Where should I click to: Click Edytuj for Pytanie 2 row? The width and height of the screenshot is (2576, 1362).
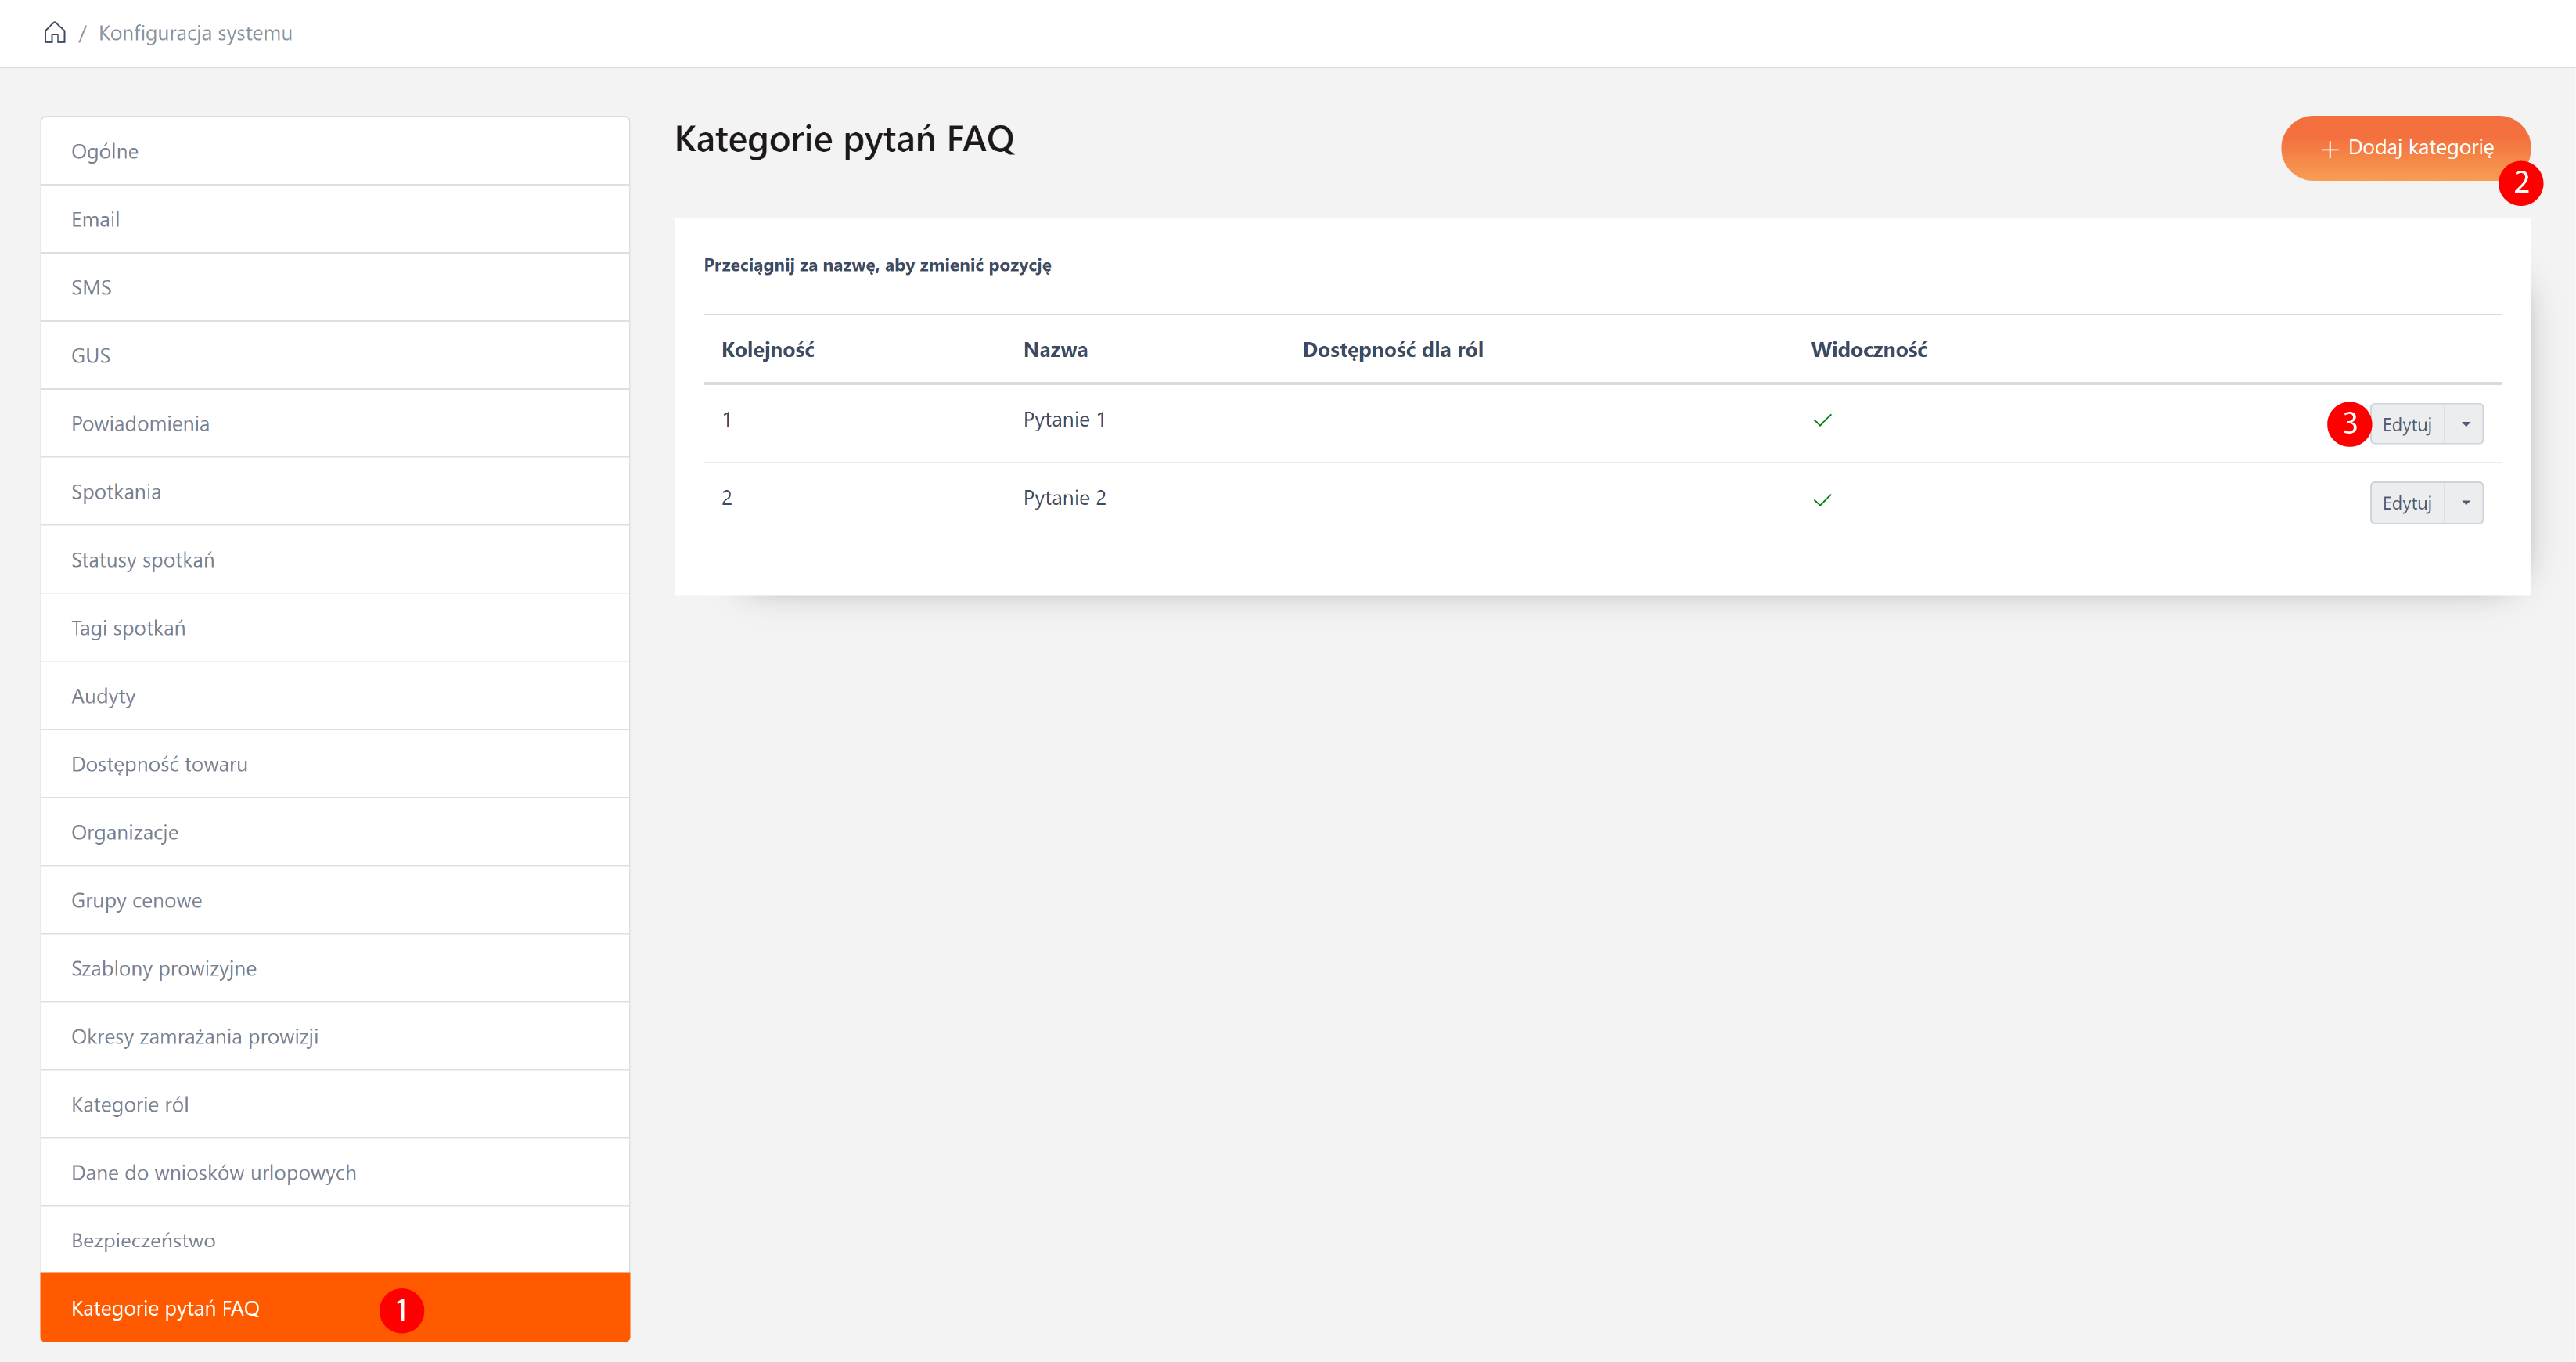pyautogui.click(x=2406, y=503)
